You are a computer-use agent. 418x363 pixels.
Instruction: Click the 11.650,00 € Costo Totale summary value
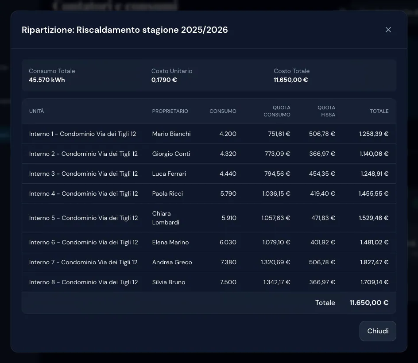pos(291,80)
